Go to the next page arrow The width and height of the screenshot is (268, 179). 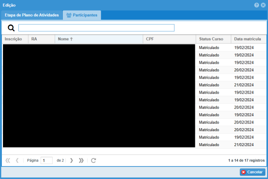click(71, 161)
